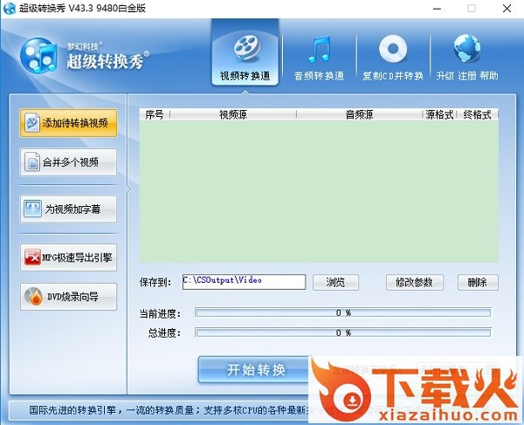
Task: Click the 总进度 progress bar
Action: pos(343,332)
